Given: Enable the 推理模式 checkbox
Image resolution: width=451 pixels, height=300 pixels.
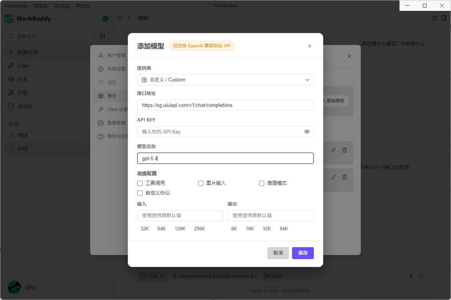Looking at the screenshot, I should click(x=262, y=183).
